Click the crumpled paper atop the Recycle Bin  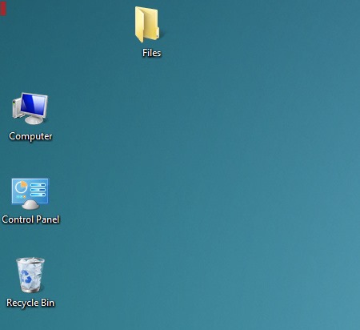click(x=30, y=261)
